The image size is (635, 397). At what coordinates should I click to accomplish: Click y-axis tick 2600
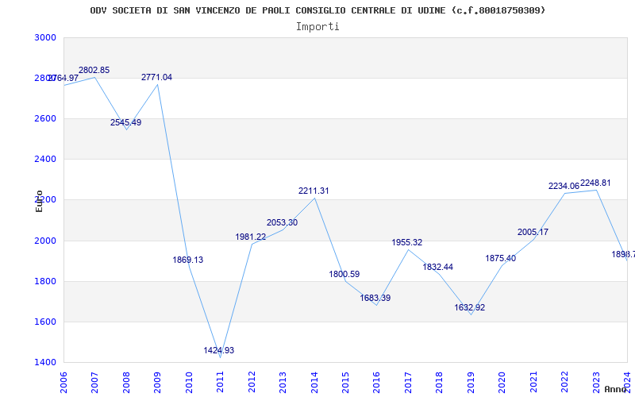tap(45, 118)
